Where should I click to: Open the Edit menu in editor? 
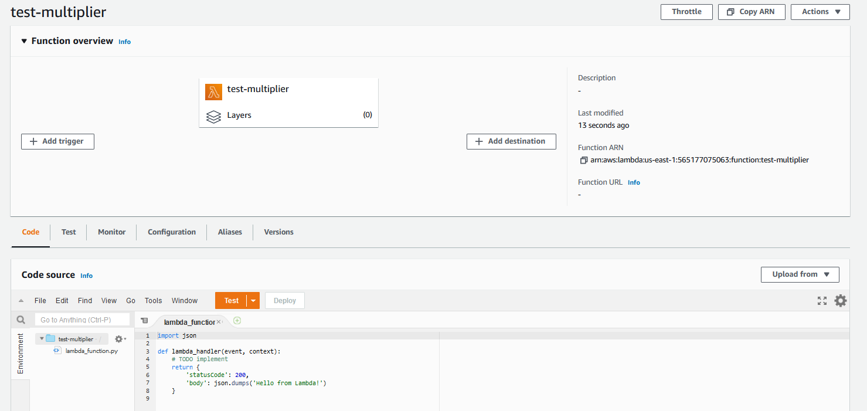[x=62, y=301]
